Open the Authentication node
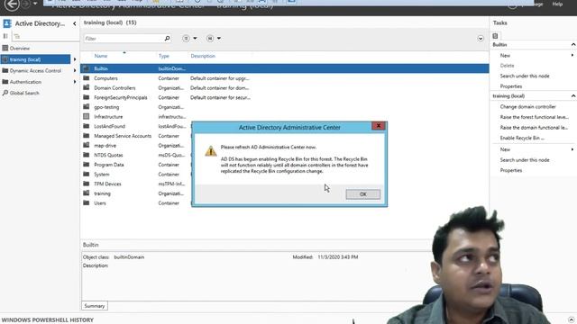Screen dimensions: 577x324 point(25,82)
